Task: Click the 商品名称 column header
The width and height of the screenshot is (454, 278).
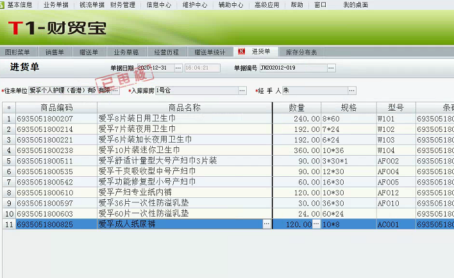Action: point(185,108)
